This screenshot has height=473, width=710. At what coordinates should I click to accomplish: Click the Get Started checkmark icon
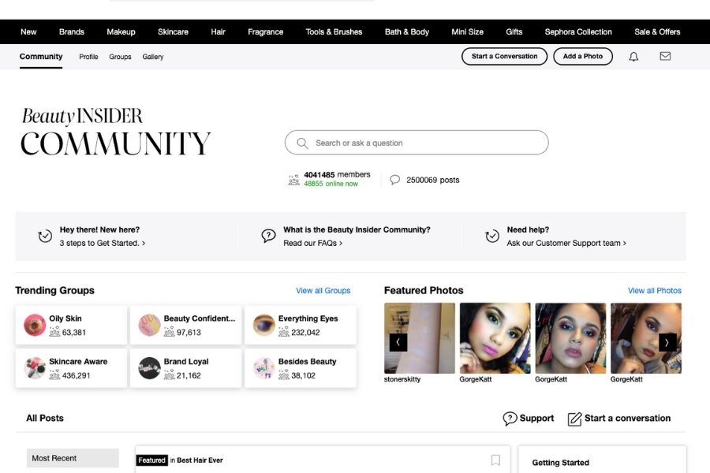click(x=45, y=236)
